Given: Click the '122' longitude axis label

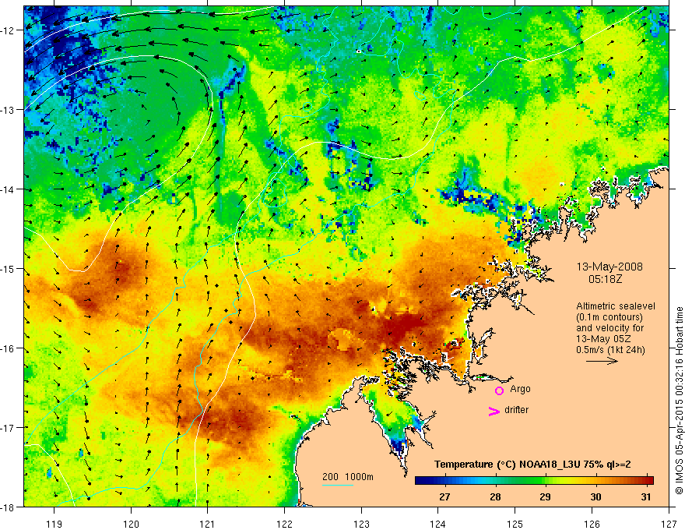Looking at the screenshot, I should [x=284, y=524].
